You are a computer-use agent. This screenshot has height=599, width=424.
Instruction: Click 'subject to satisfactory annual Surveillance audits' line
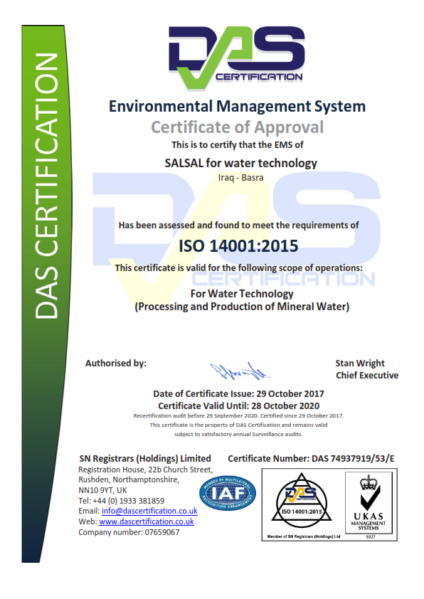tap(238, 435)
